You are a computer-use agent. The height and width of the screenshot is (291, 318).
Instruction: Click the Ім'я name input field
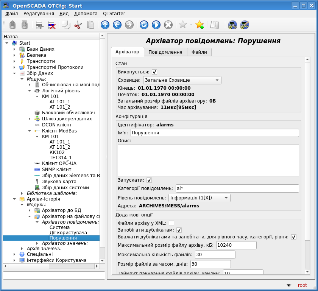215,133
